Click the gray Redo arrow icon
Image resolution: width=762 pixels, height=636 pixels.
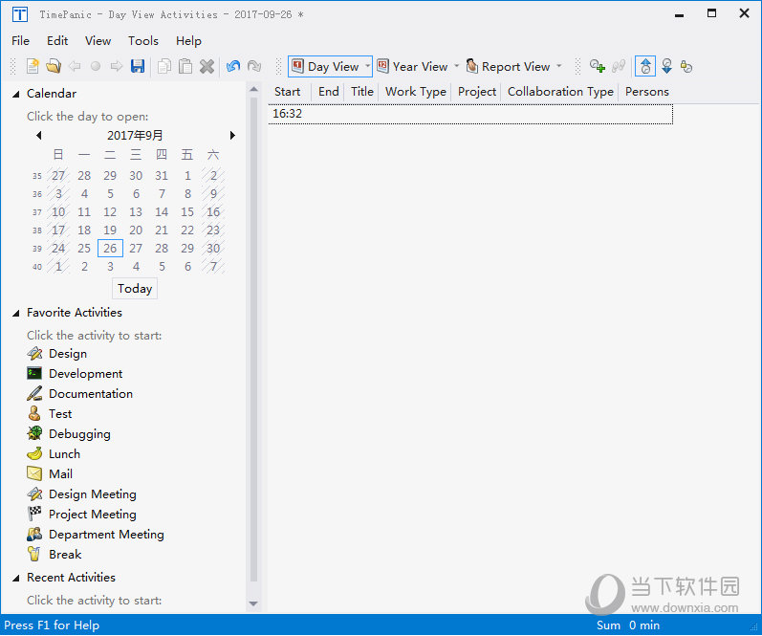click(x=254, y=66)
